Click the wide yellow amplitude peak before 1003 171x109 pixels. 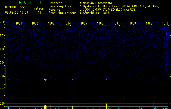click(x=45, y=107)
